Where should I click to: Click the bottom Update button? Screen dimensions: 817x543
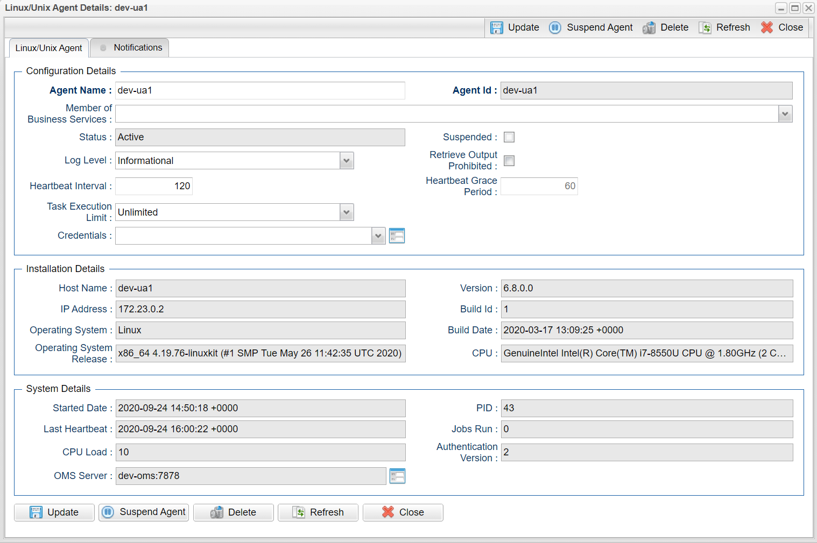point(54,512)
